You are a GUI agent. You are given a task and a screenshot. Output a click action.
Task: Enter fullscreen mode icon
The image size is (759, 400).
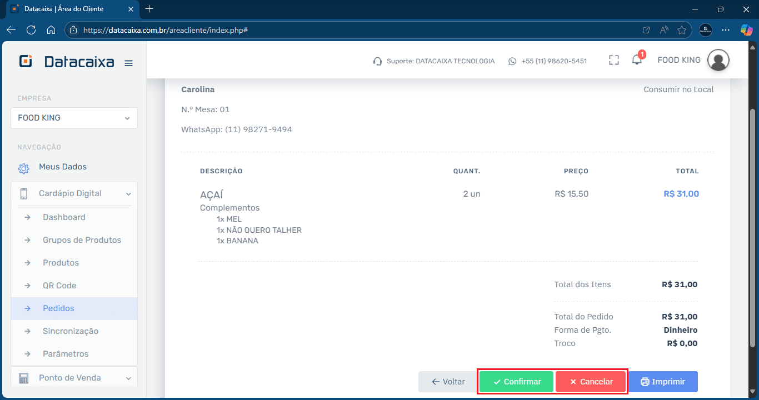pyautogui.click(x=613, y=61)
